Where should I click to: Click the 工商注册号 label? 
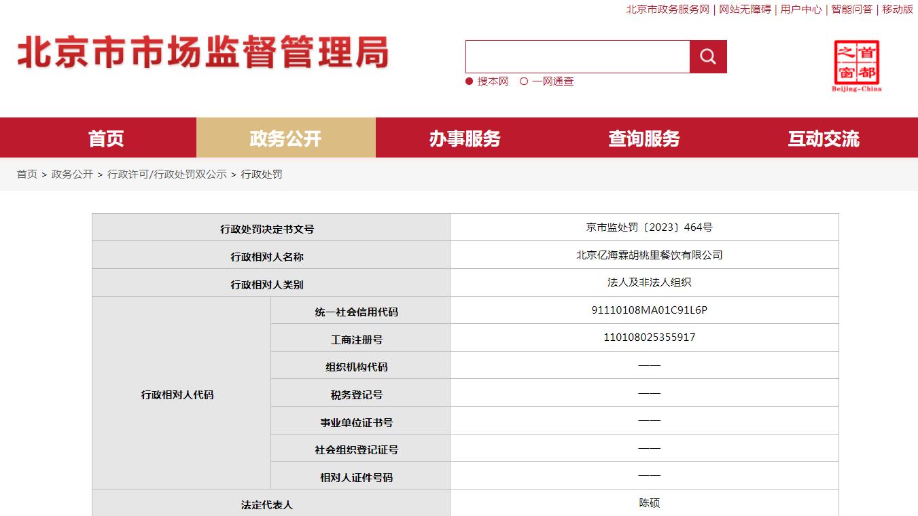click(356, 340)
